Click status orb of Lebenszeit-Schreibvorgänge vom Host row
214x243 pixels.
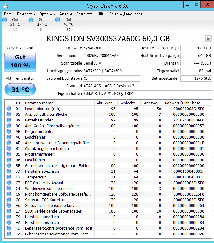pos(9,228)
